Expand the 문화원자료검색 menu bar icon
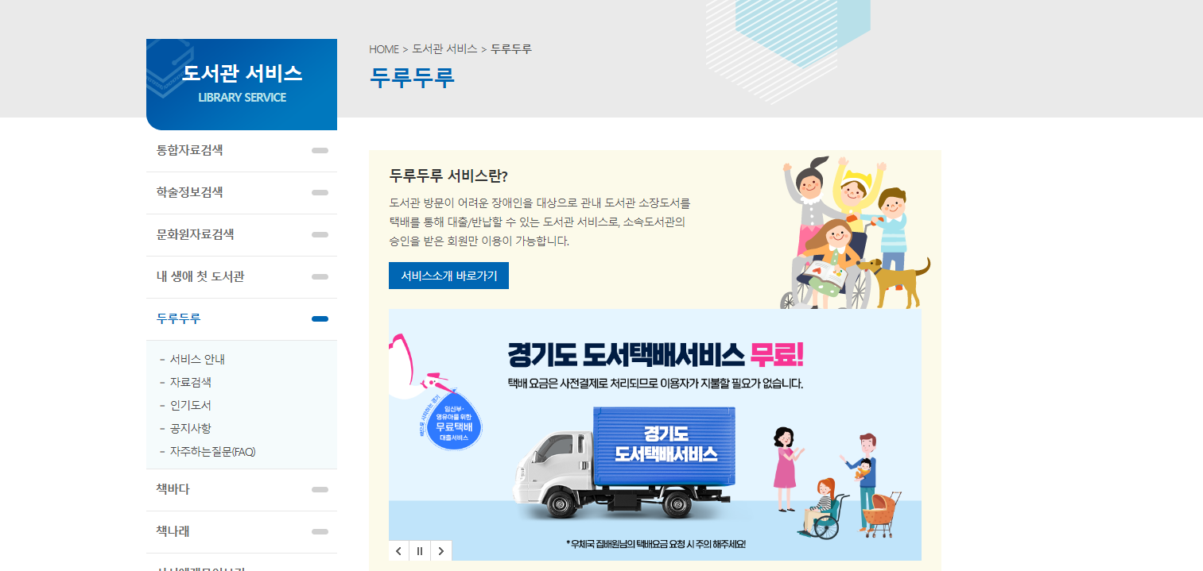This screenshot has height=571, width=1203. coord(320,234)
